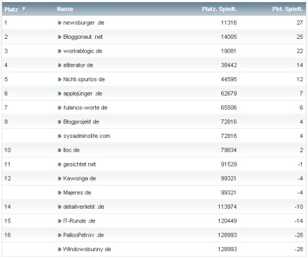The image size is (308, 258).
Task: Select the value 19081 in workablogic row
Action: tap(229, 51)
